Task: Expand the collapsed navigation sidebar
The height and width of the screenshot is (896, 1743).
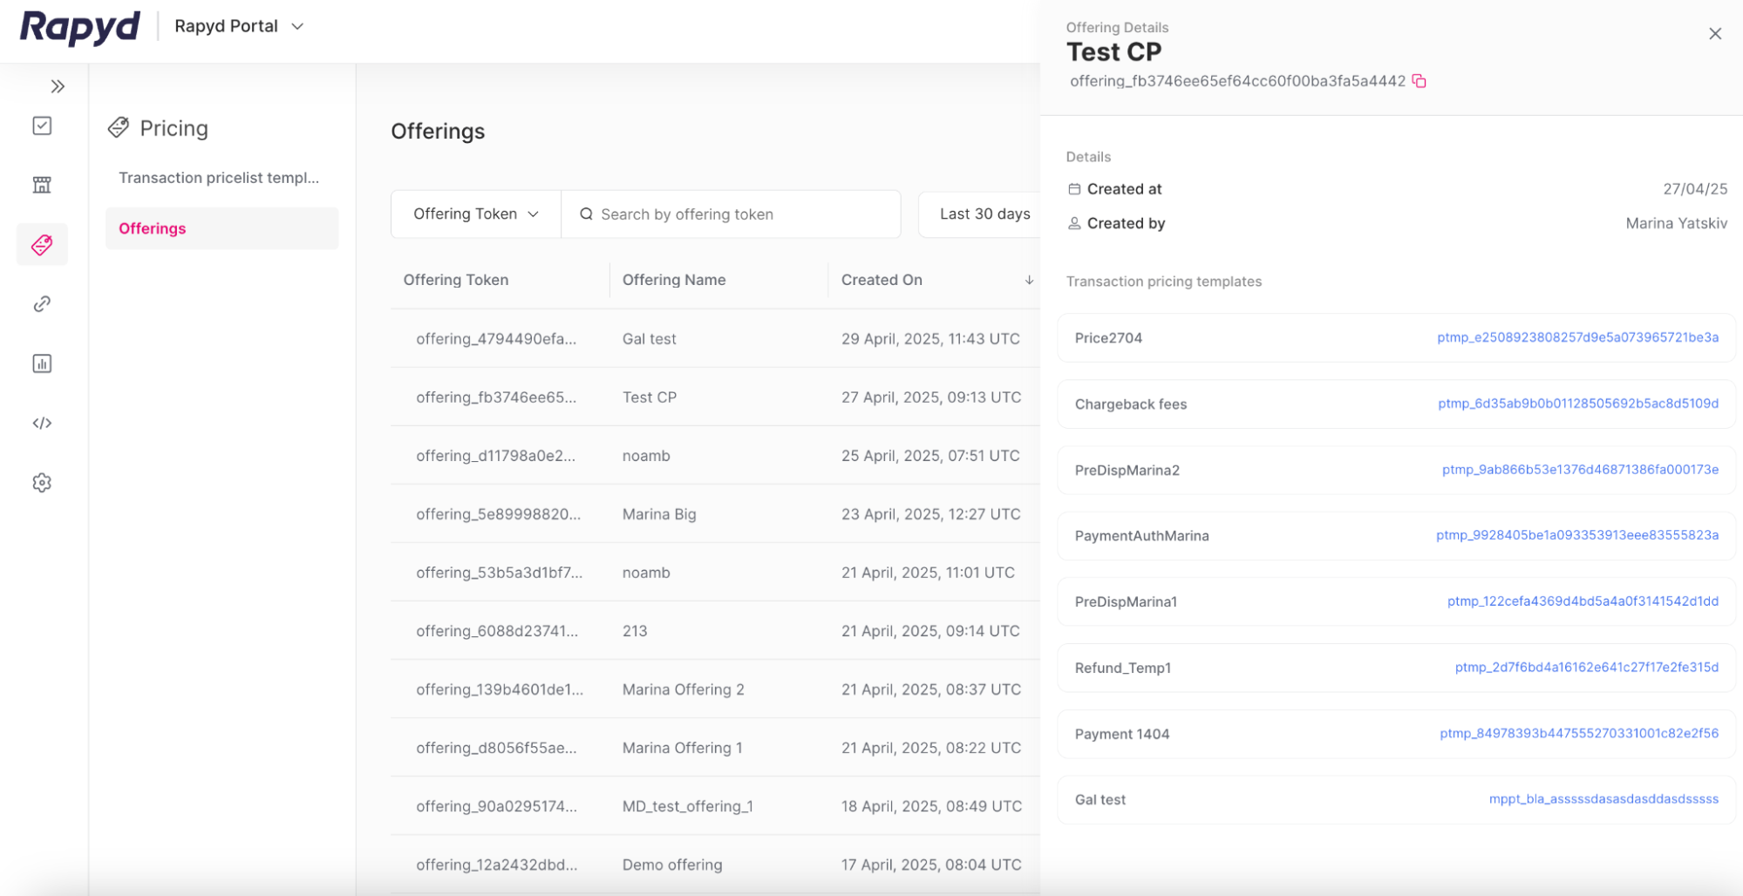Action: click(58, 85)
